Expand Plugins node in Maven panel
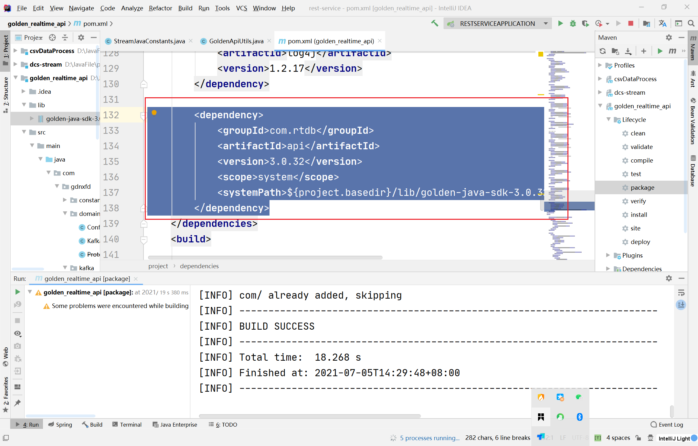The image size is (698, 446). pos(608,255)
